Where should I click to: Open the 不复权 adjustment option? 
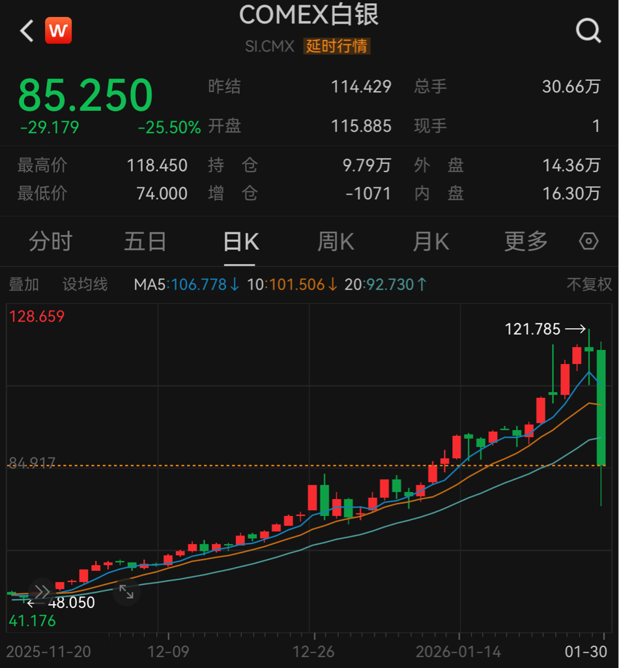click(x=589, y=284)
